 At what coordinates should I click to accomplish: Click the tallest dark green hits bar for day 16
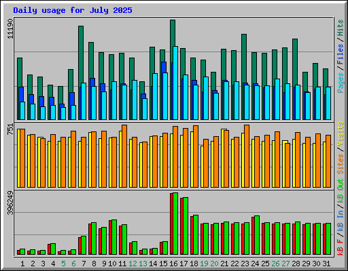[x=173, y=33]
